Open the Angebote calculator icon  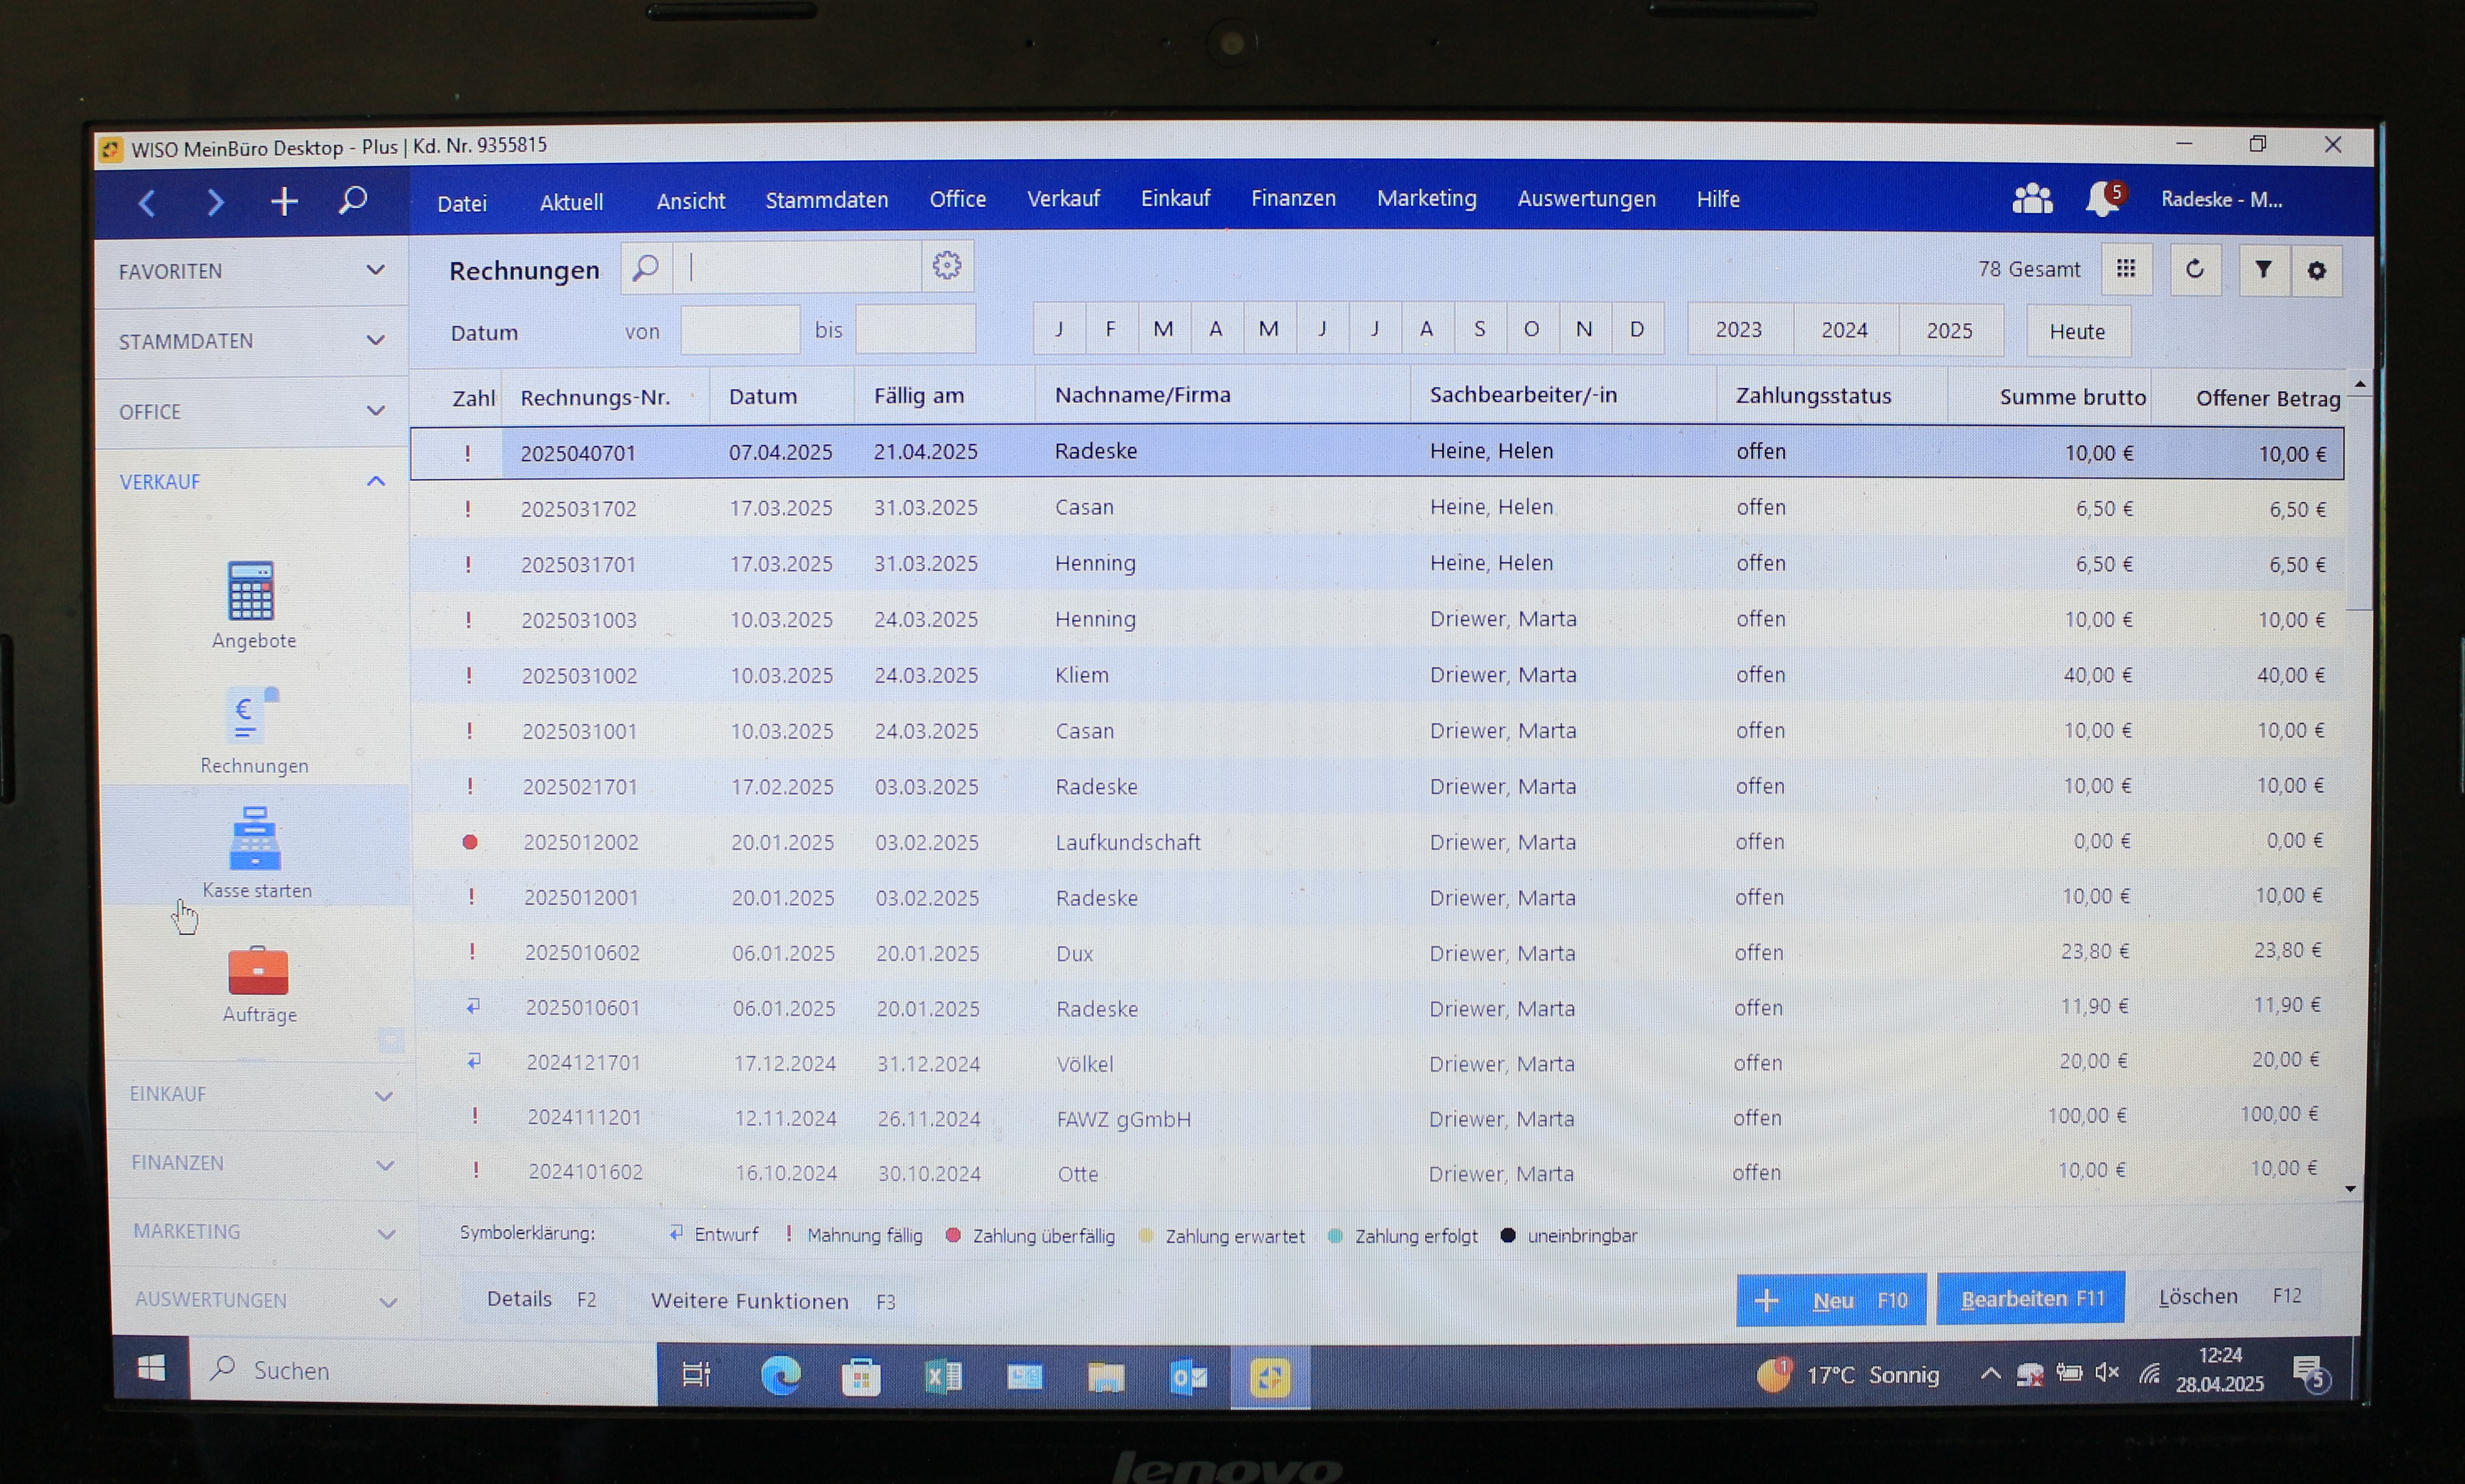pos(251,592)
